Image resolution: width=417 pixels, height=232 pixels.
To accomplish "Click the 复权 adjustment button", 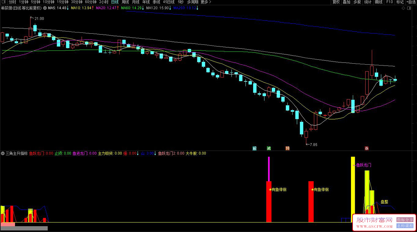I will (x=336, y=2).
